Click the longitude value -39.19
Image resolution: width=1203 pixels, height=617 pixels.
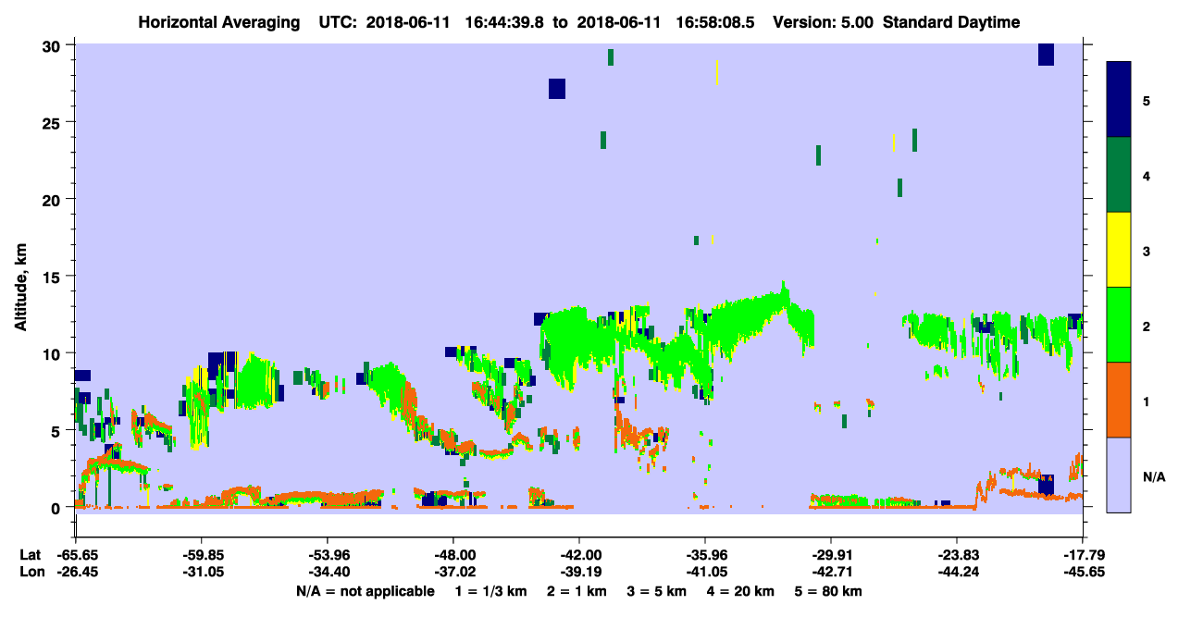tap(578, 573)
